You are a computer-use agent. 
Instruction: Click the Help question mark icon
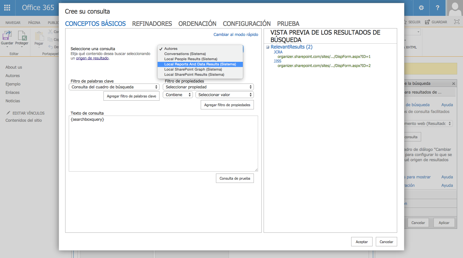tap(437, 7)
